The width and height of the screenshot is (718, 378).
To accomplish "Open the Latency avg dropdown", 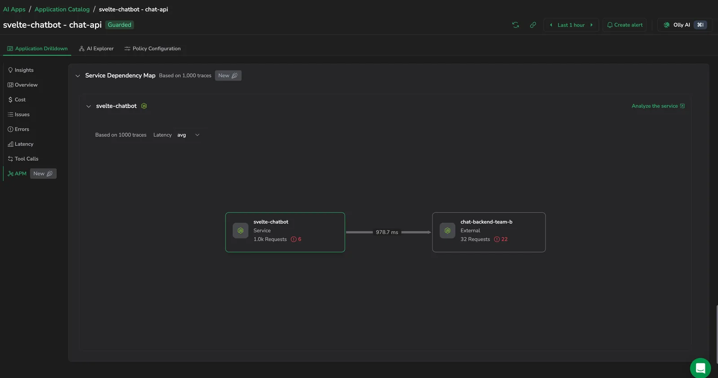I will click(x=188, y=135).
